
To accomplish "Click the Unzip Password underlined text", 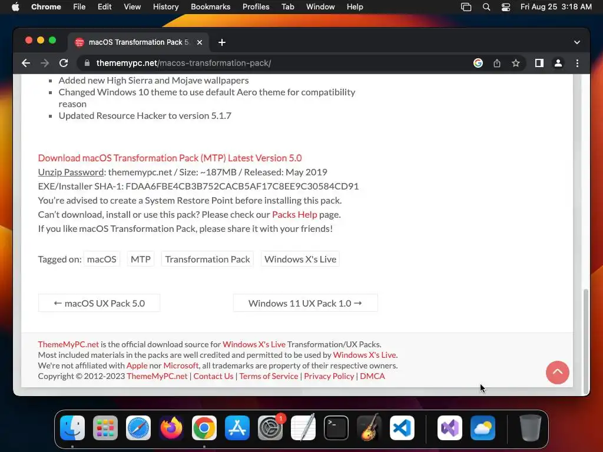I will [71, 172].
